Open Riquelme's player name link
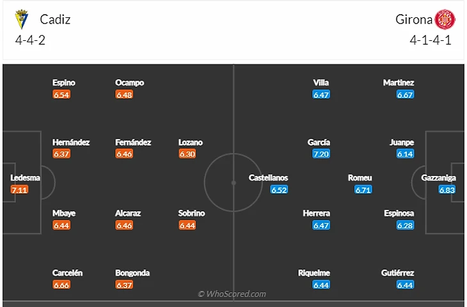 tap(314, 273)
